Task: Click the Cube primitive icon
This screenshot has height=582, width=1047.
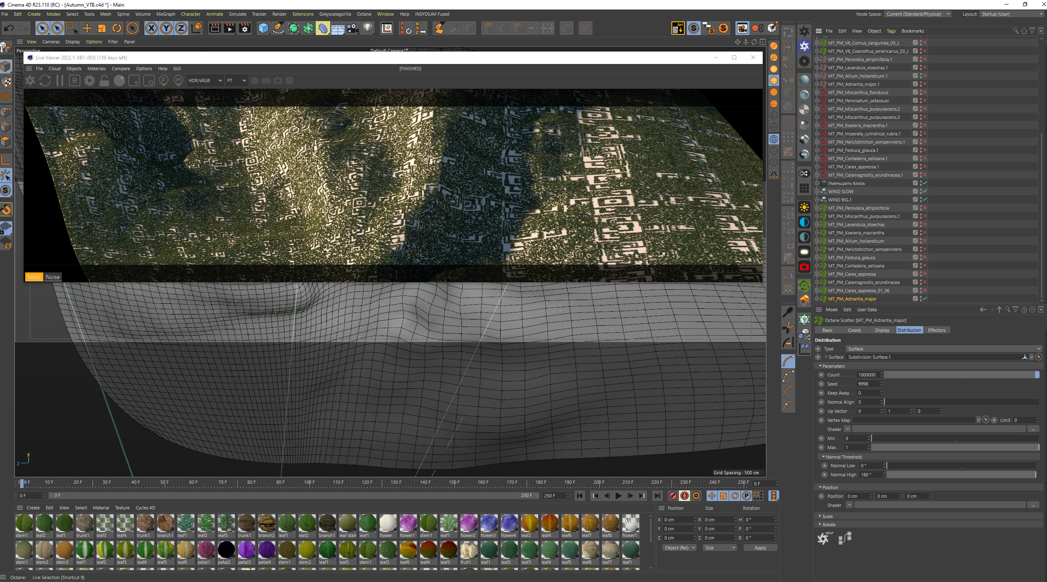Action: [263, 28]
